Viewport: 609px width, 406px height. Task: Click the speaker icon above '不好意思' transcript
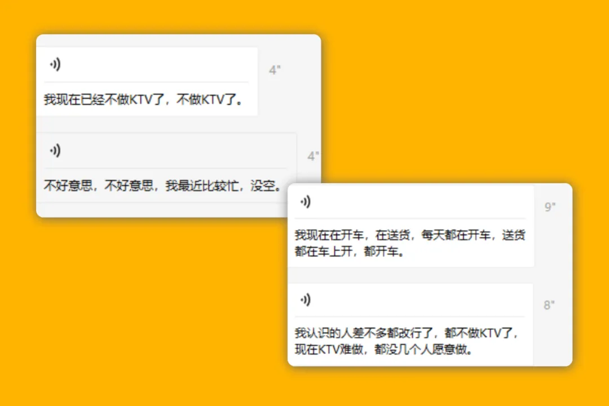(x=55, y=151)
